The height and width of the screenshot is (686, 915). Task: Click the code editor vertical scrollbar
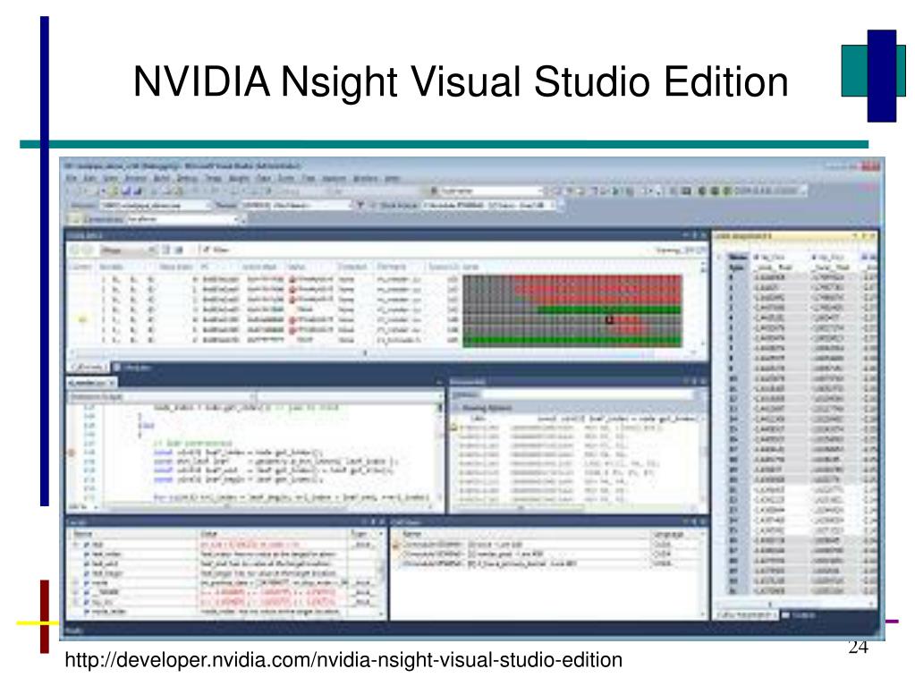(x=441, y=452)
